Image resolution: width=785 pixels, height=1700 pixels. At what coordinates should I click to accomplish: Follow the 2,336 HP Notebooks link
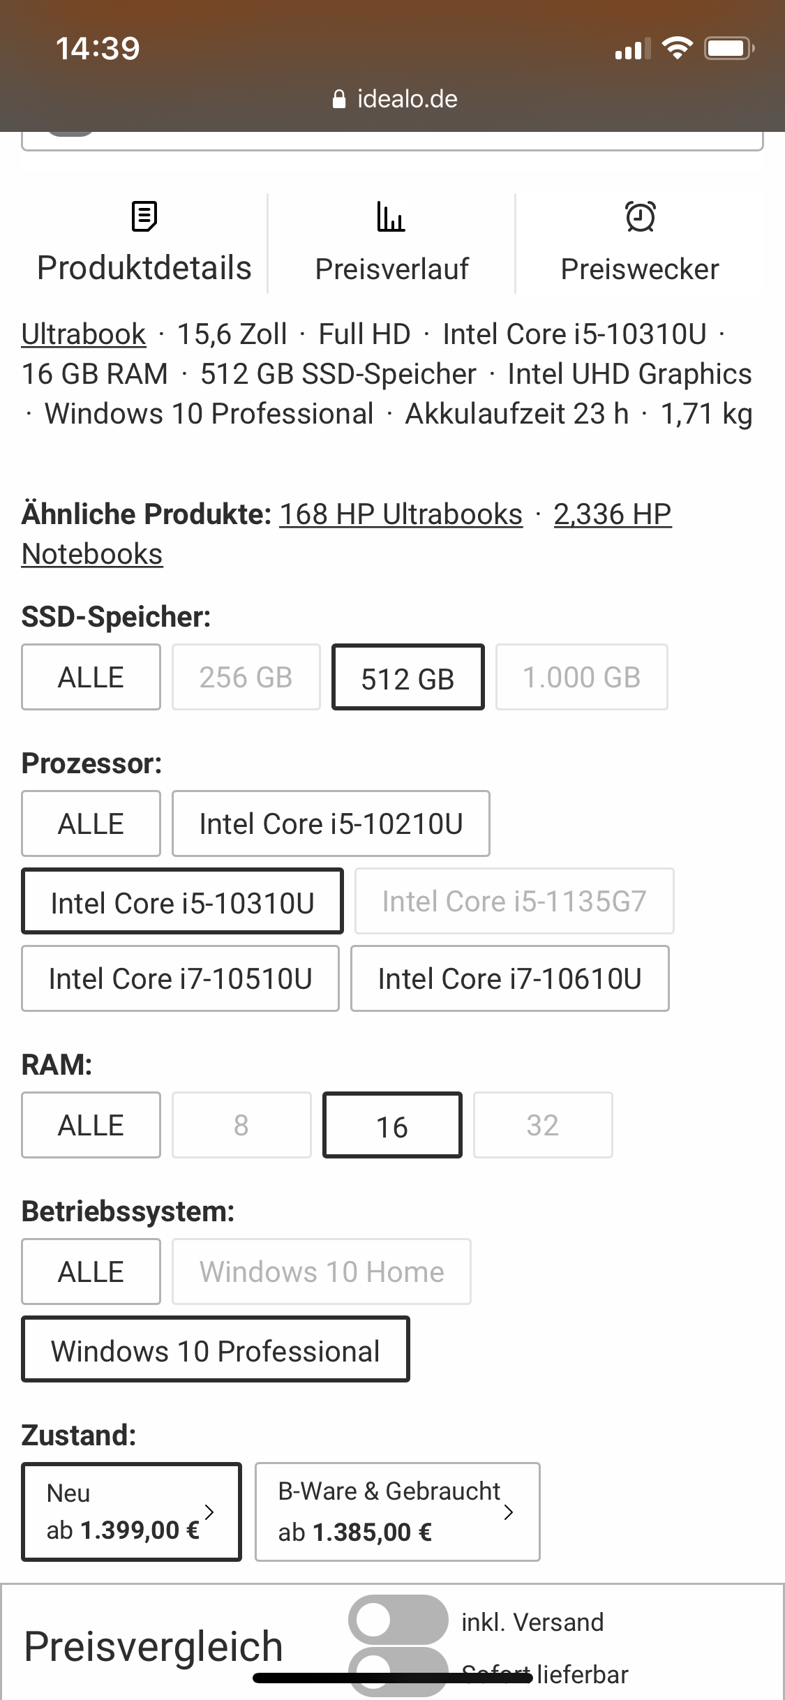click(612, 514)
